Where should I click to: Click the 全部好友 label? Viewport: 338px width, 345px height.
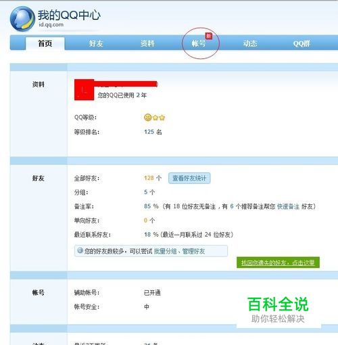[x=87, y=179]
